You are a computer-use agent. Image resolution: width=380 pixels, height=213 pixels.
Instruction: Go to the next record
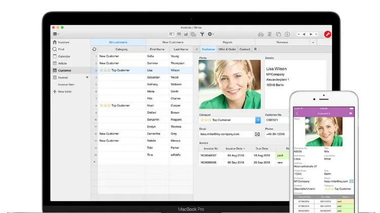pyautogui.click(x=311, y=34)
